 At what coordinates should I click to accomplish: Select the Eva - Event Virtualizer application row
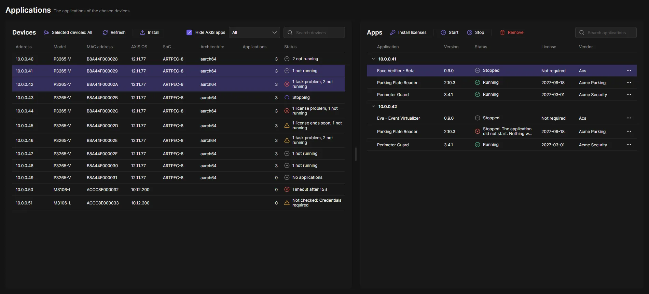point(502,118)
